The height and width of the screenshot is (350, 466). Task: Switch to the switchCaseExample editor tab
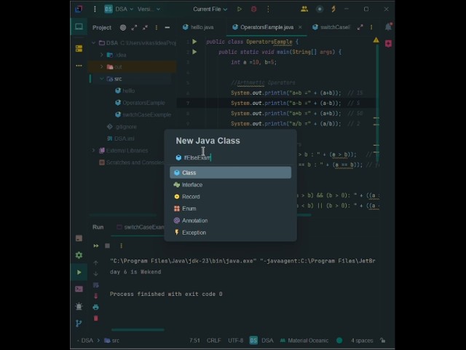point(331,28)
